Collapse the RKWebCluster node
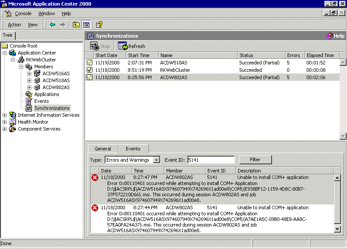This screenshot has height=249, width=347. coord(13,60)
